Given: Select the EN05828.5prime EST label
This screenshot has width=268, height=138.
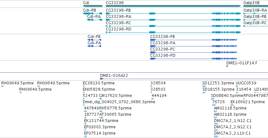Looking at the screenshot, I should click(x=99, y=89).
